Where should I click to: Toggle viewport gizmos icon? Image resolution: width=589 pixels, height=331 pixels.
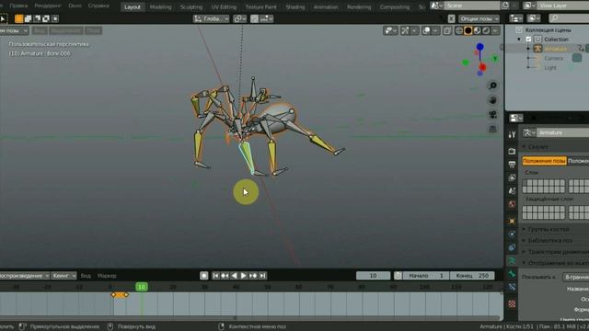coord(405,30)
